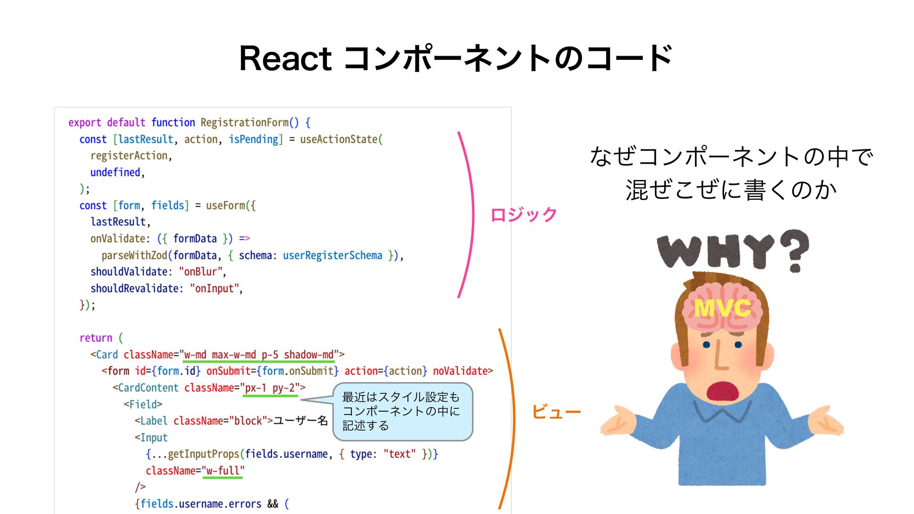Click the underlined "w-full" class string

pyautogui.click(x=223, y=471)
